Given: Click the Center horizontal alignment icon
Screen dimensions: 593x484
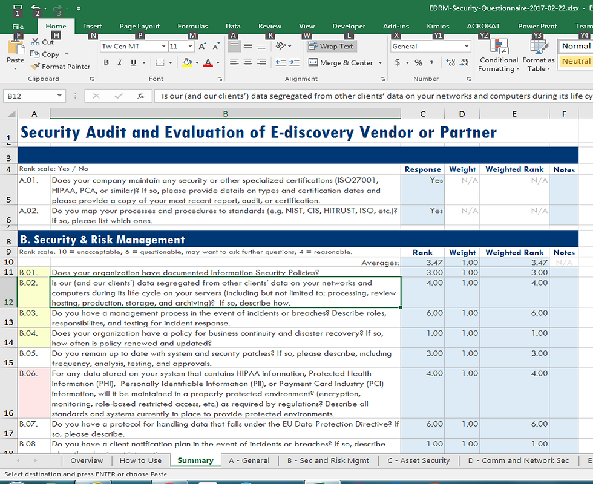Looking at the screenshot, I should [x=247, y=62].
